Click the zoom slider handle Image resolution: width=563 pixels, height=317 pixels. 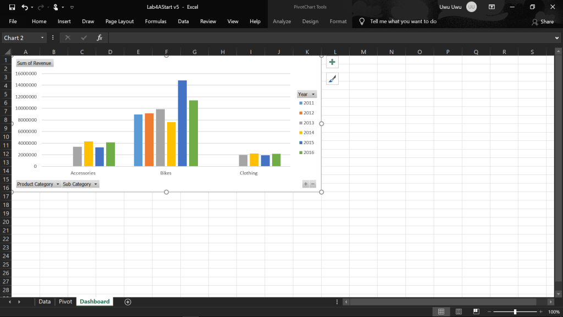click(x=515, y=312)
